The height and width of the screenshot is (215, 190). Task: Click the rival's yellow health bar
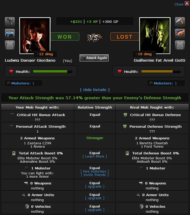click(161, 71)
